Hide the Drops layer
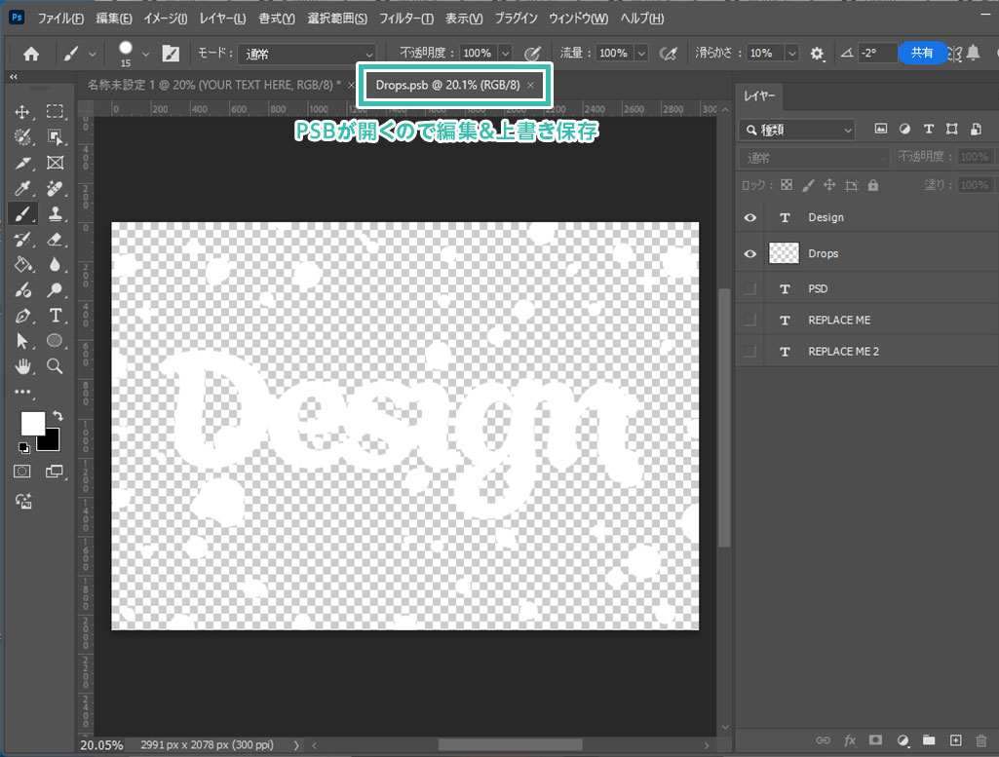Viewport: 999px width, 757px height. pos(749,253)
